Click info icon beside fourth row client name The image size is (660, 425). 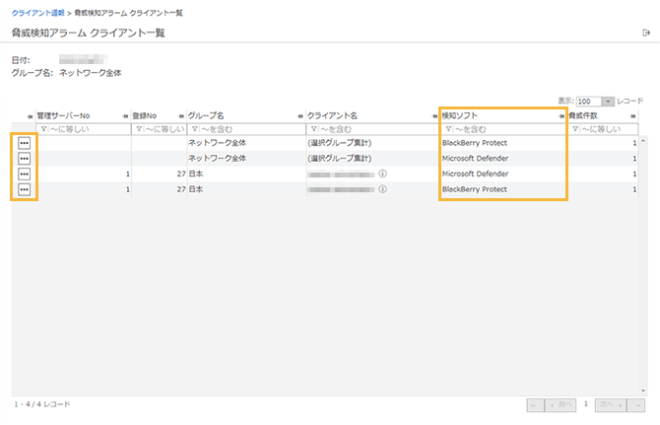pos(382,188)
